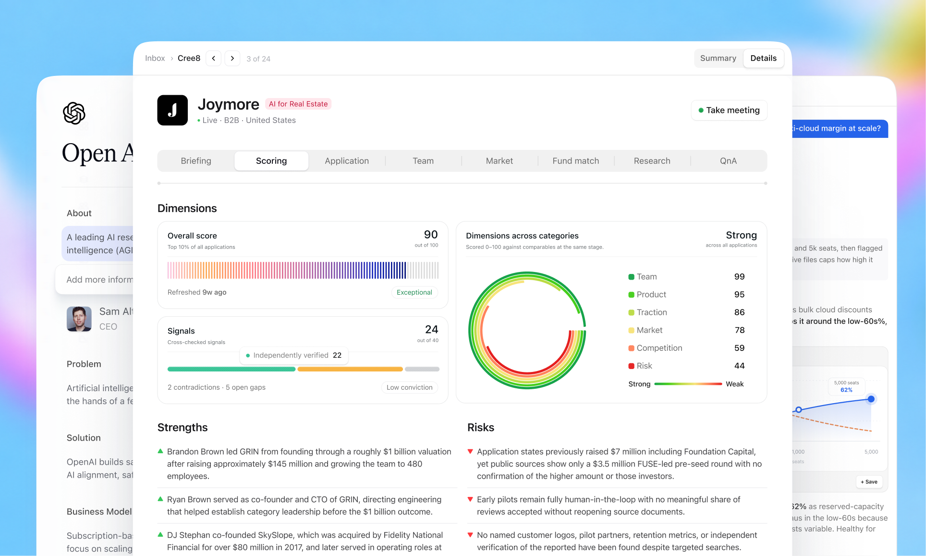The height and width of the screenshot is (556, 926).
Task: Open the Team tab
Action: click(423, 161)
